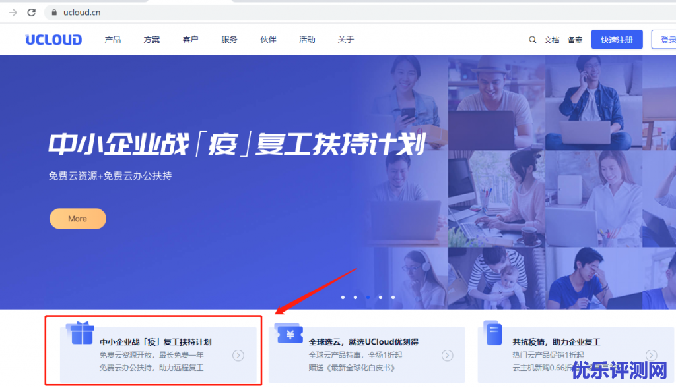Open arrow on 复工扶持计划 card
The height and width of the screenshot is (388, 676).
point(238,355)
